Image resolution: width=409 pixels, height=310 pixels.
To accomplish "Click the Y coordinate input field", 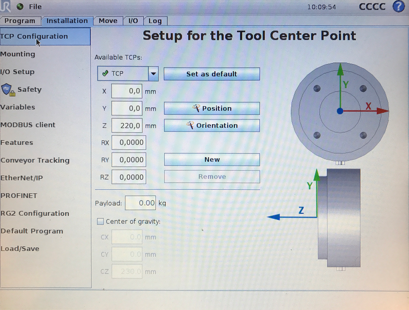I will click(x=127, y=108).
